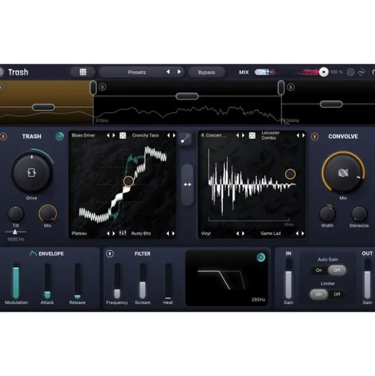Click the Attack slider

[47, 281]
